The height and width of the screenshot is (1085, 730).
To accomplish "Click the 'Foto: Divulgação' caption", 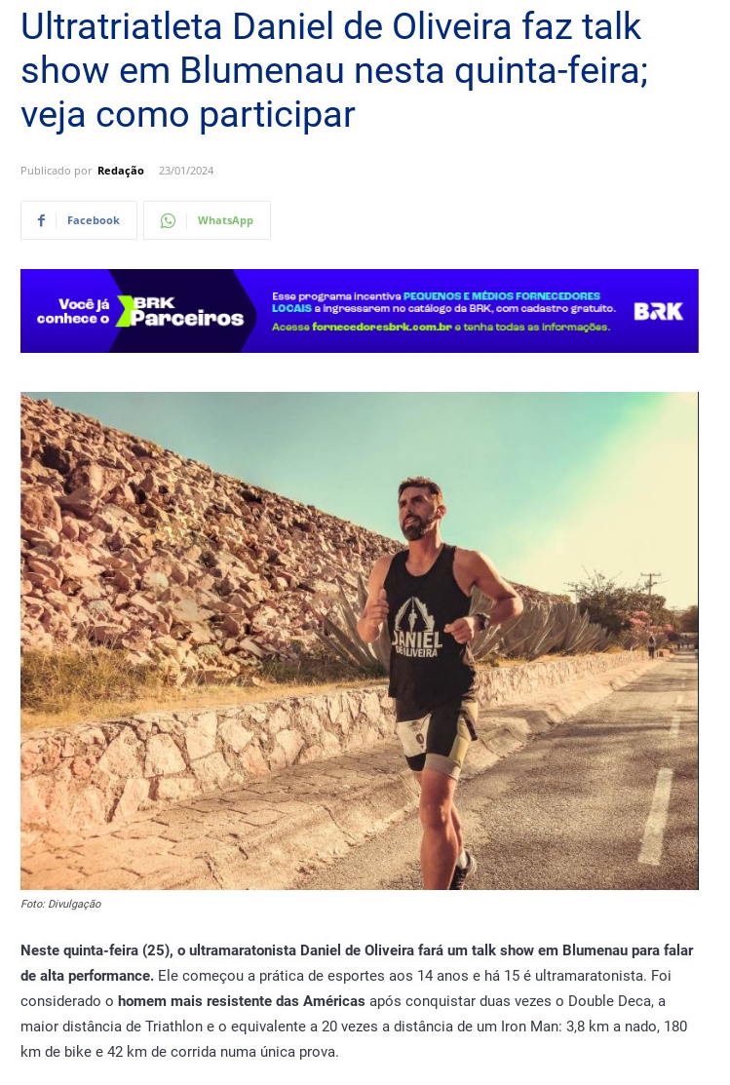I will (x=60, y=905).
